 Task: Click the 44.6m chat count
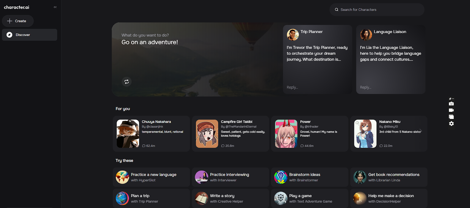point(307,146)
